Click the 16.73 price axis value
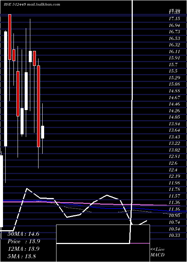Screen dimensions: 187x262 click(x=174, y=32)
